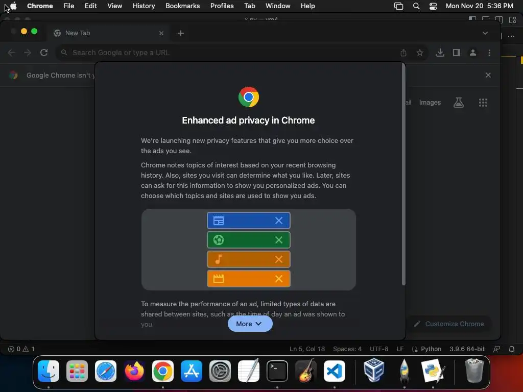Open Visual Studio Code from the Dock
Screen dimensions: 523x392
click(335, 371)
